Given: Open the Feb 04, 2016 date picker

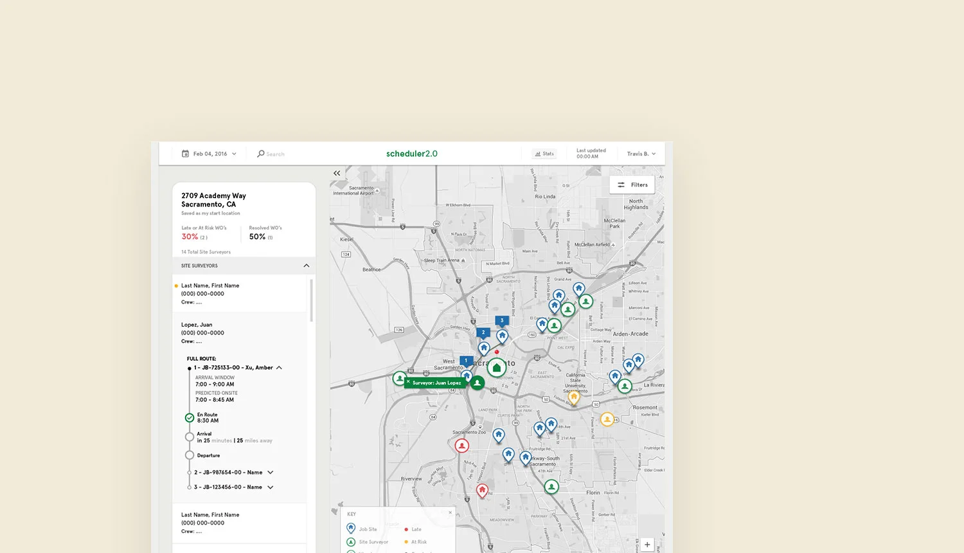Looking at the screenshot, I should (210, 154).
